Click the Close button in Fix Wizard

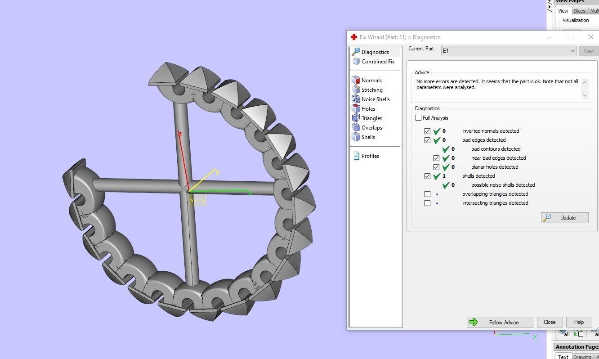[x=550, y=322]
